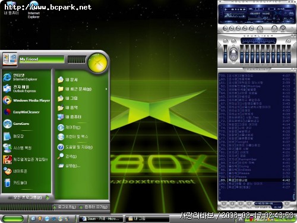Open GuruGuru from Start menu

click(x=26, y=124)
